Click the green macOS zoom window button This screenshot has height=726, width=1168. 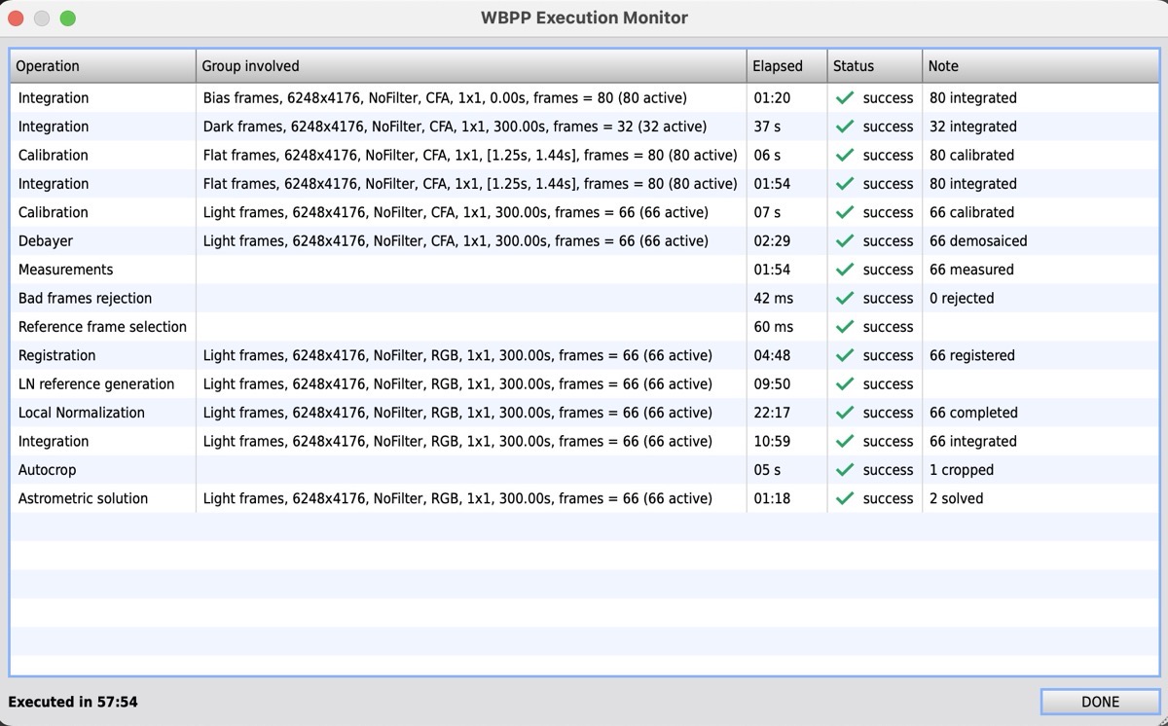tap(68, 18)
